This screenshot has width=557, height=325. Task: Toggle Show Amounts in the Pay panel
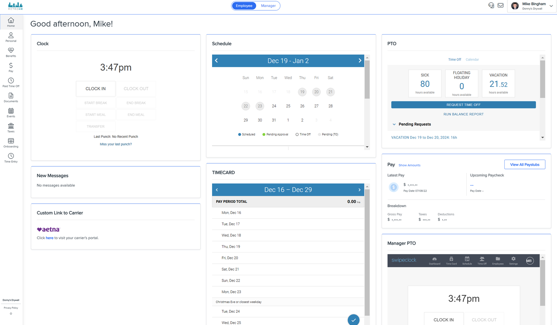(409, 165)
